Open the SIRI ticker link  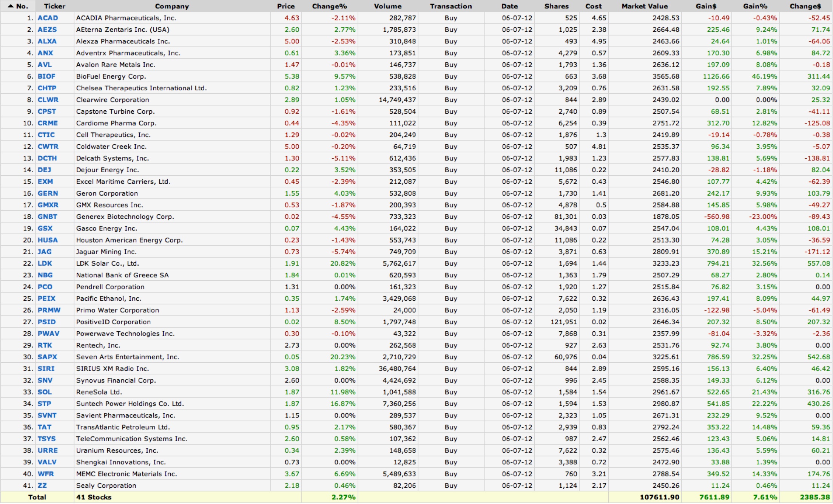[46, 368]
